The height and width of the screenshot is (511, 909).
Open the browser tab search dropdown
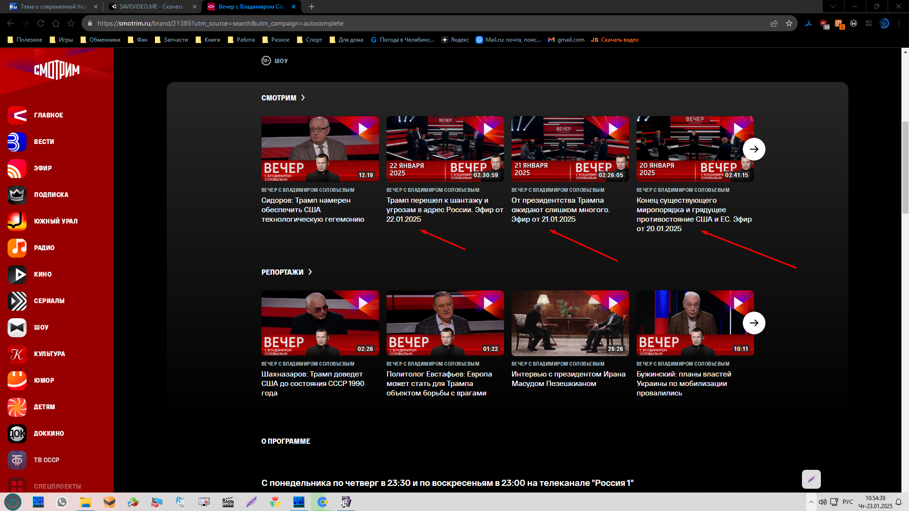[833, 7]
